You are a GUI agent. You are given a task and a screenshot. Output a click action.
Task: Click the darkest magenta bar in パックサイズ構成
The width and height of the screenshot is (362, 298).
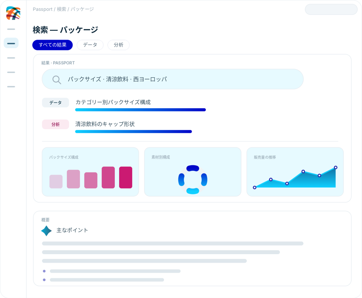pyautogui.click(x=125, y=177)
